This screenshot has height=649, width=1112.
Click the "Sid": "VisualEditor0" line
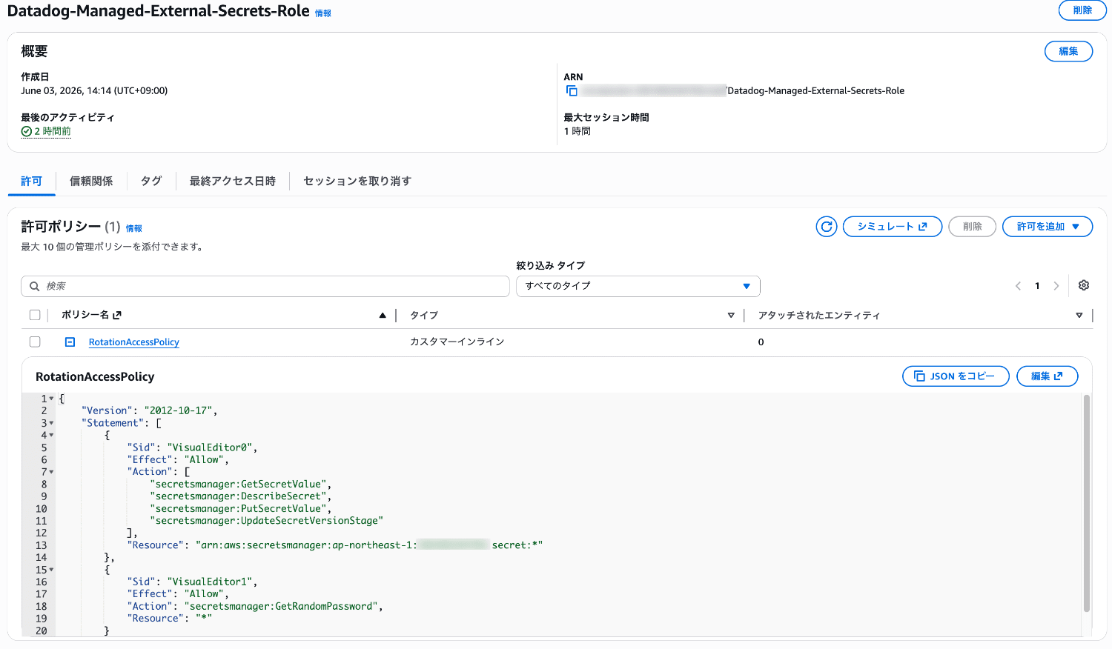(x=192, y=447)
